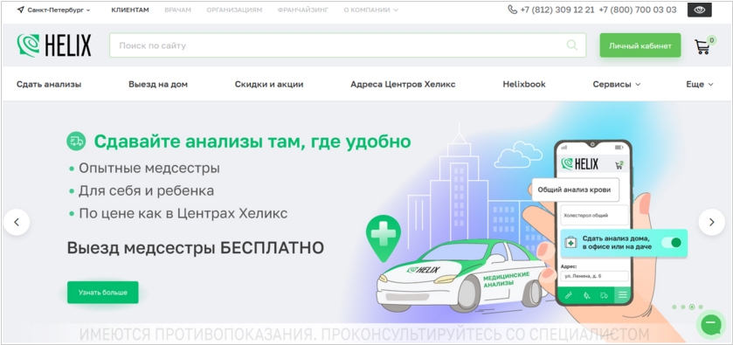The width and height of the screenshot is (733, 345).
Task: Click the Узнать больше button
Action: (103, 293)
